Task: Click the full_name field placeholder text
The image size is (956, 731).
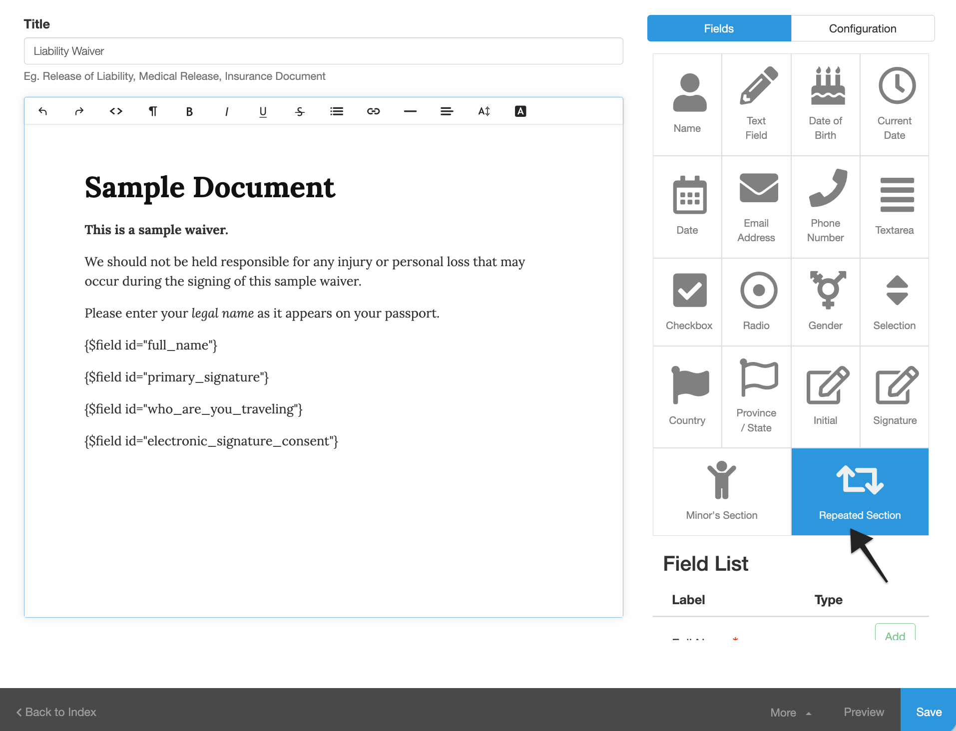Action: (151, 345)
